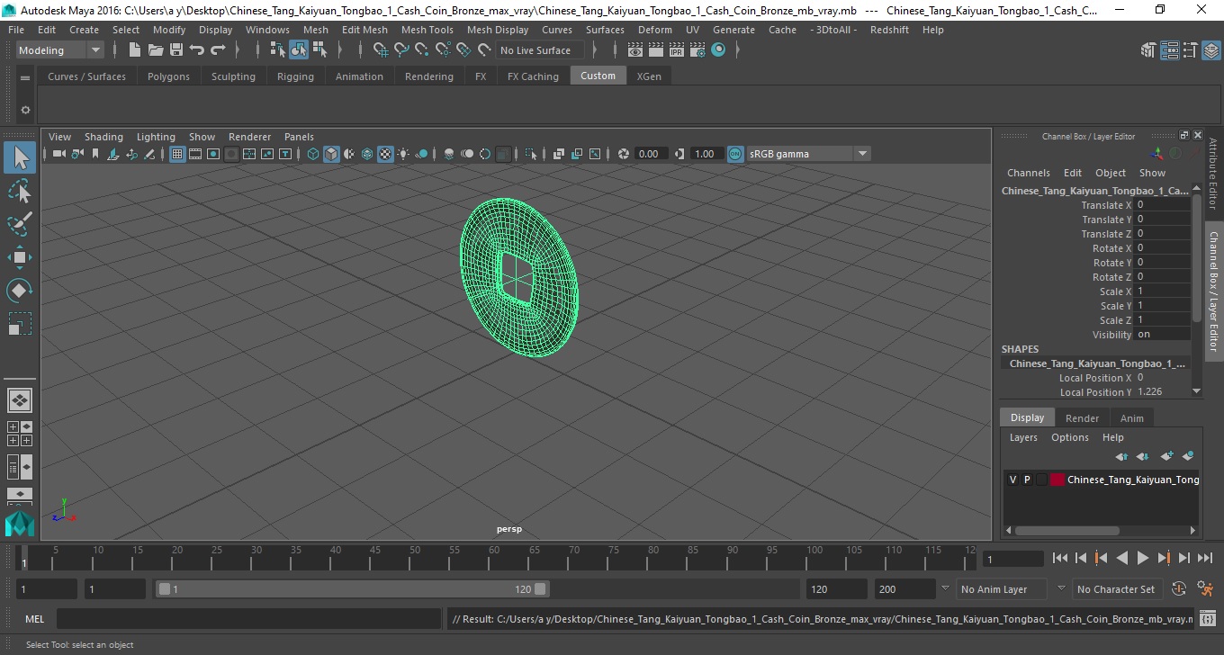This screenshot has width=1224, height=655.
Task: Create a new scene with the New Scene icon
Action: point(135,50)
